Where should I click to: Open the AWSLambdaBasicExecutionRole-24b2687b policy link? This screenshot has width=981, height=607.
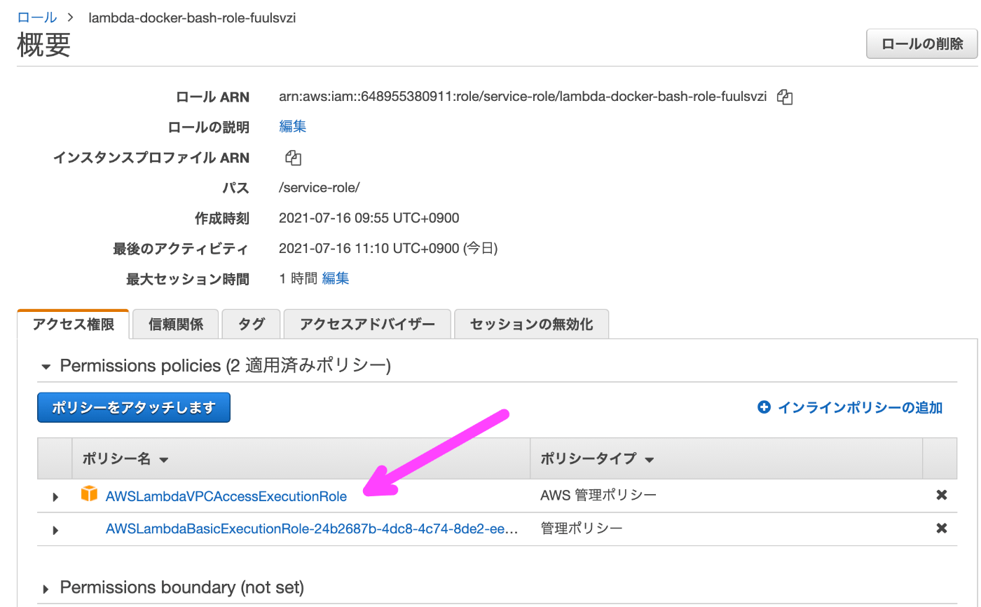tap(312, 529)
